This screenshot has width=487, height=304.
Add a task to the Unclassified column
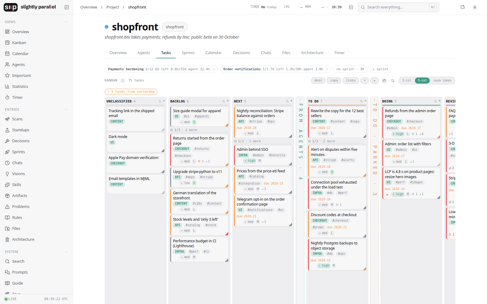point(164,101)
